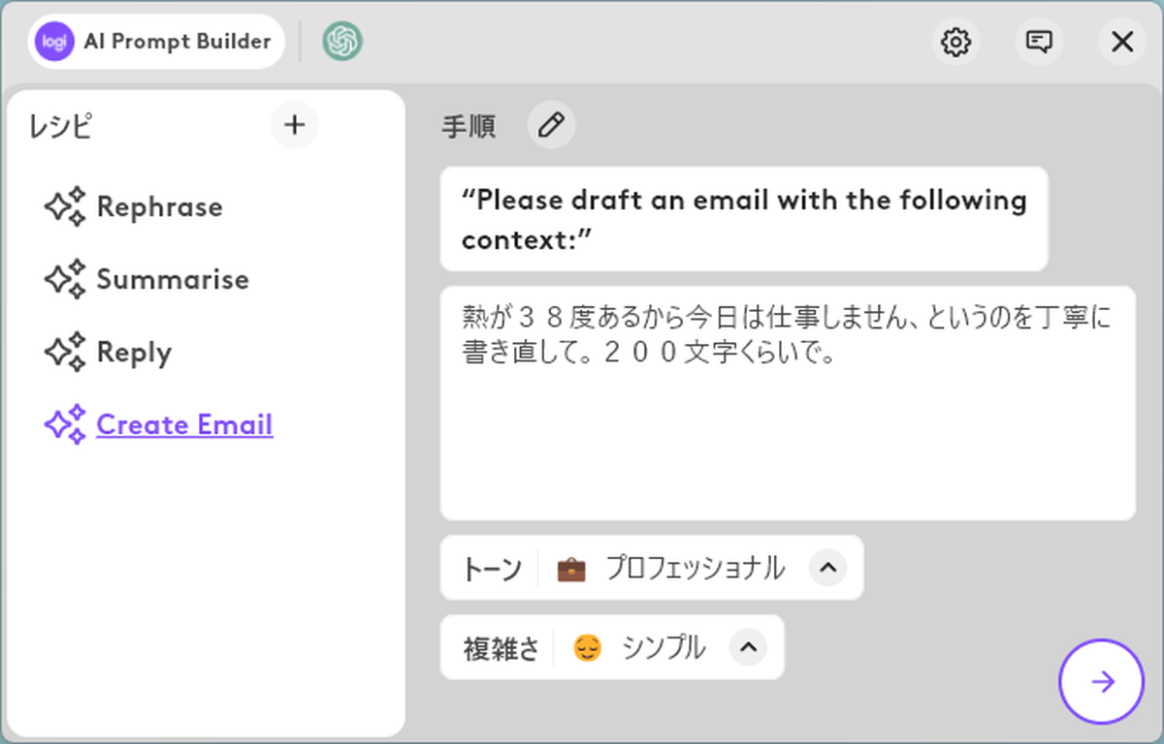Select the Summarise recipe
The width and height of the screenshot is (1164, 744).
173,279
